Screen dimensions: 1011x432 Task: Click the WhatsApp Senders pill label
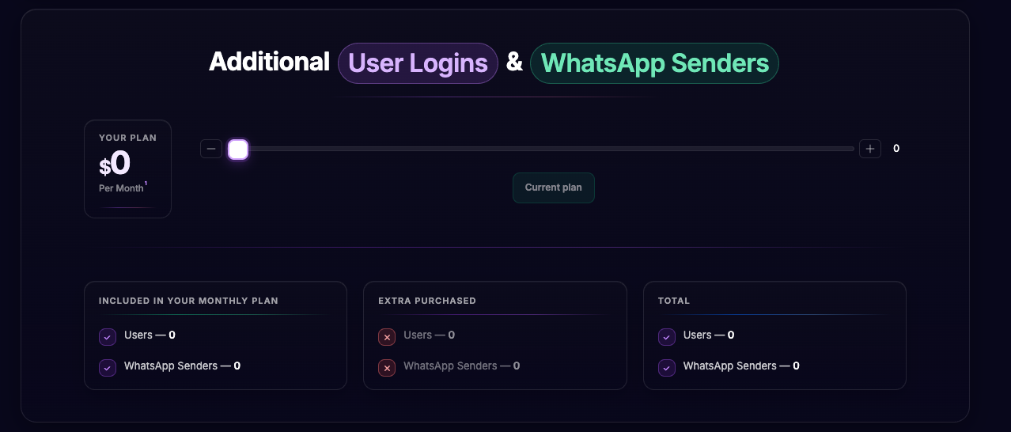click(654, 63)
